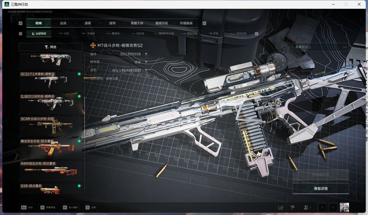Image resolution: width=368 pixels, height=215 pixels.
Task: Open the friends list icon showing 7
Action: coord(306,207)
